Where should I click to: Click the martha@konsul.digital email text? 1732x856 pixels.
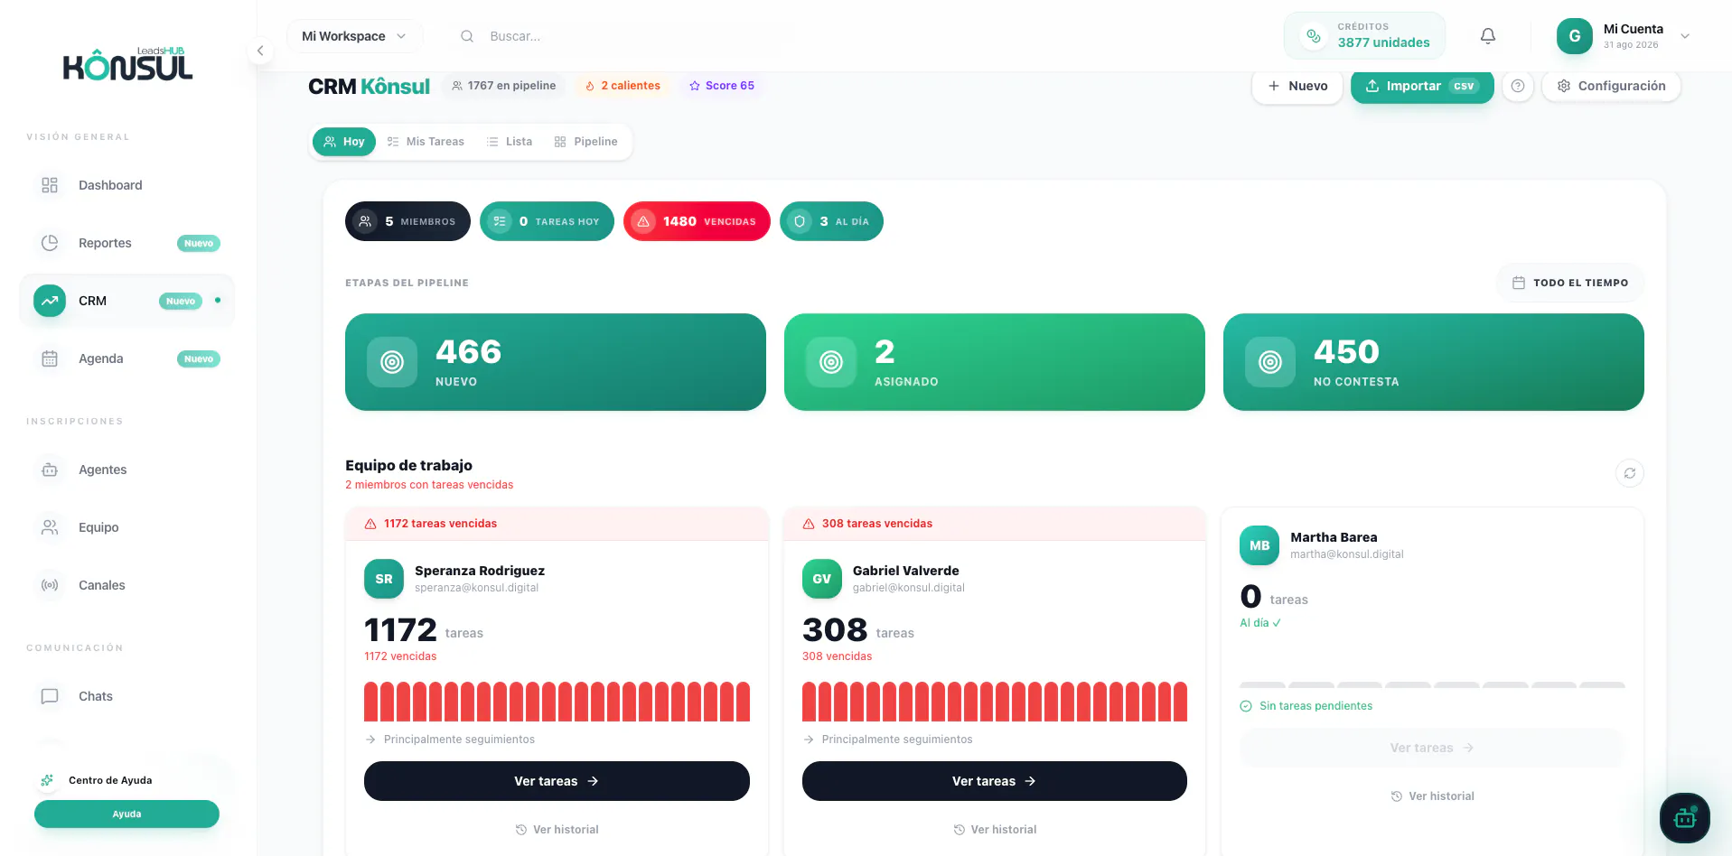(x=1347, y=554)
